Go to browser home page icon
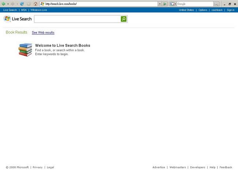This screenshot has width=238, height=178. 36,4
